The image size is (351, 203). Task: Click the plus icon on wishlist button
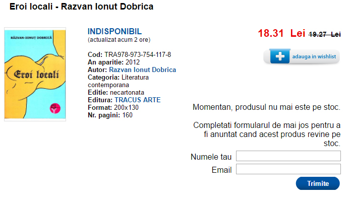point(279,56)
